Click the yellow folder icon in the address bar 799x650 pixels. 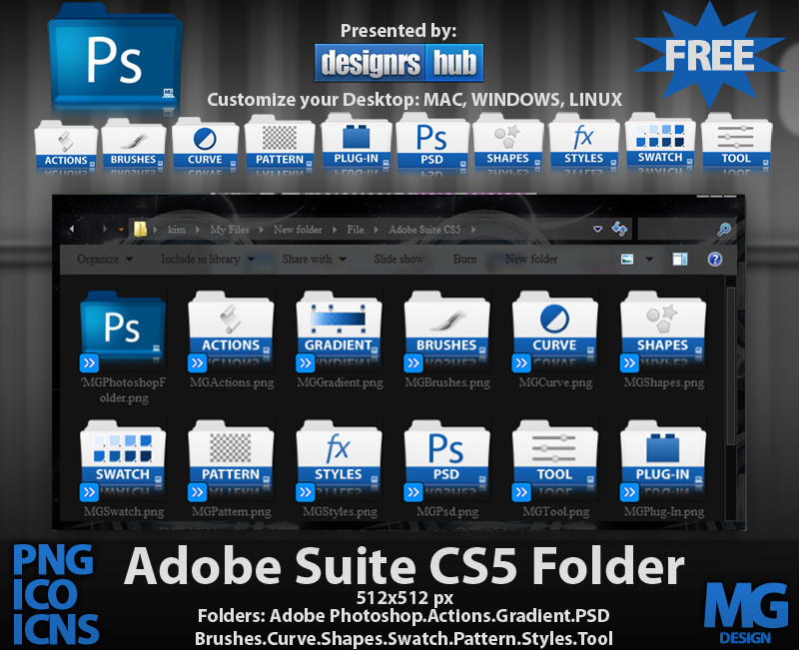coord(140,229)
